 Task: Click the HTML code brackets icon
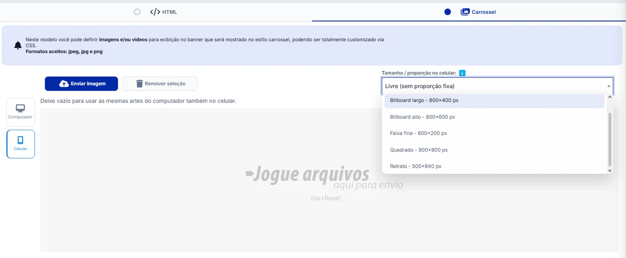coord(155,12)
